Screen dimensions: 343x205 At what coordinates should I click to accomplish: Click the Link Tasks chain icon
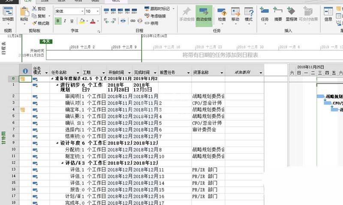coord(133,21)
